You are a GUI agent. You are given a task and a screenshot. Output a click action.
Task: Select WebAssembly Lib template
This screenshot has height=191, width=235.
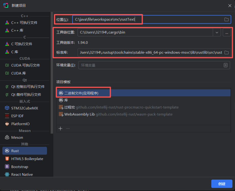(x=144, y=114)
